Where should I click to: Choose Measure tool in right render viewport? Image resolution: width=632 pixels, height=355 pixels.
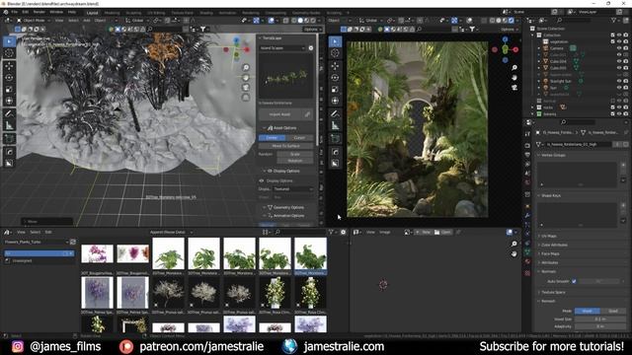(x=335, y=126)
